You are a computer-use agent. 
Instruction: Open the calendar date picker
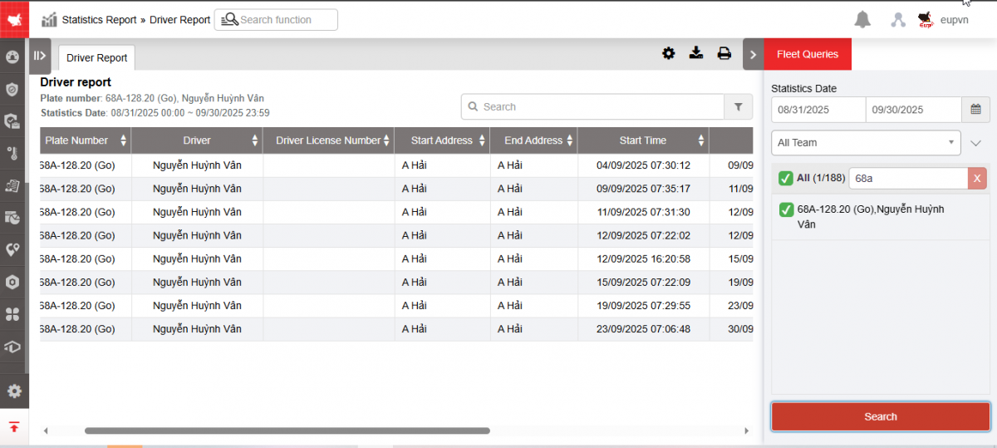tap(975, 109)
